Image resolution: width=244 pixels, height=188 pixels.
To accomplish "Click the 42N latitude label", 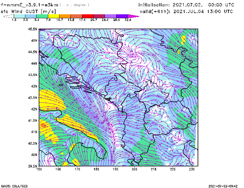I will coord(34,109).
